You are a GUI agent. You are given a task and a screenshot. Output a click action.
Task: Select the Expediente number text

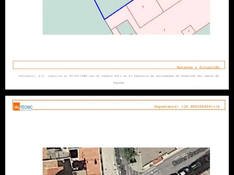pyautogui.click(x=187, y=107)
